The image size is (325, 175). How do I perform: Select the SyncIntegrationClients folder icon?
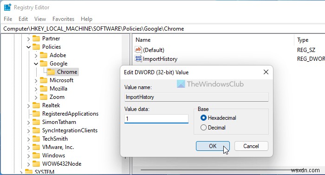pos(36,130)
